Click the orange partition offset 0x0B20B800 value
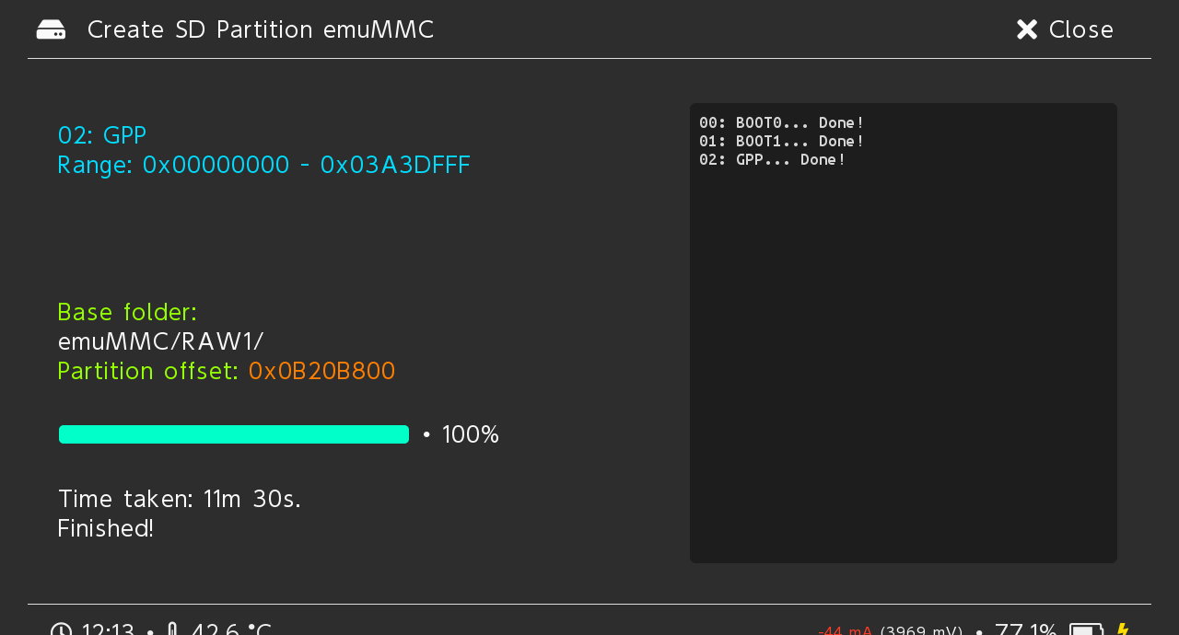The width and height of the screenshot is (1179, 635). click(321, 371)
